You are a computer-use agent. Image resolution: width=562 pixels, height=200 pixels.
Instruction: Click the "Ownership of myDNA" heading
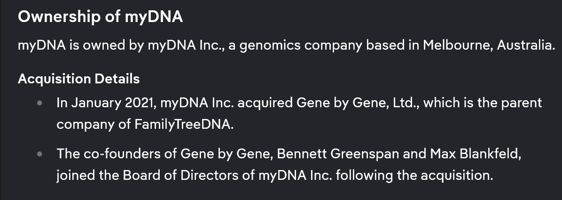tap(100, 17)
